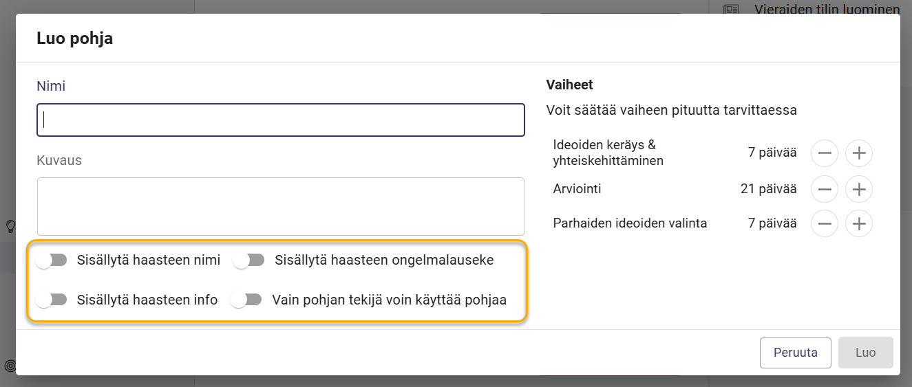Click the 21 päivää duration value
Image resolution: width=912 pixels, height=387 pixels.
pos(769,188)
